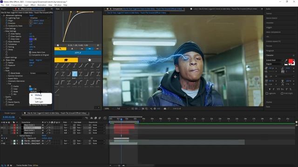
Task: Click the blue APPLY button in Flow
Action: pos(78,53)
